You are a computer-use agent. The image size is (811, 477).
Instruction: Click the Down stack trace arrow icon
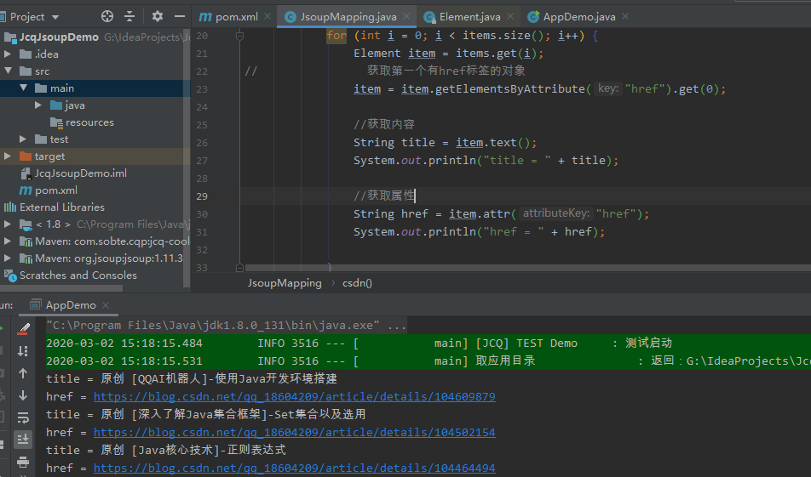(23, 395)
